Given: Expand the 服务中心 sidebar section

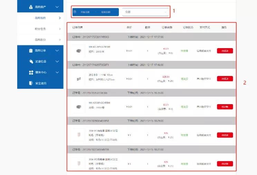Looking at the screenshot, I should 57,73.
